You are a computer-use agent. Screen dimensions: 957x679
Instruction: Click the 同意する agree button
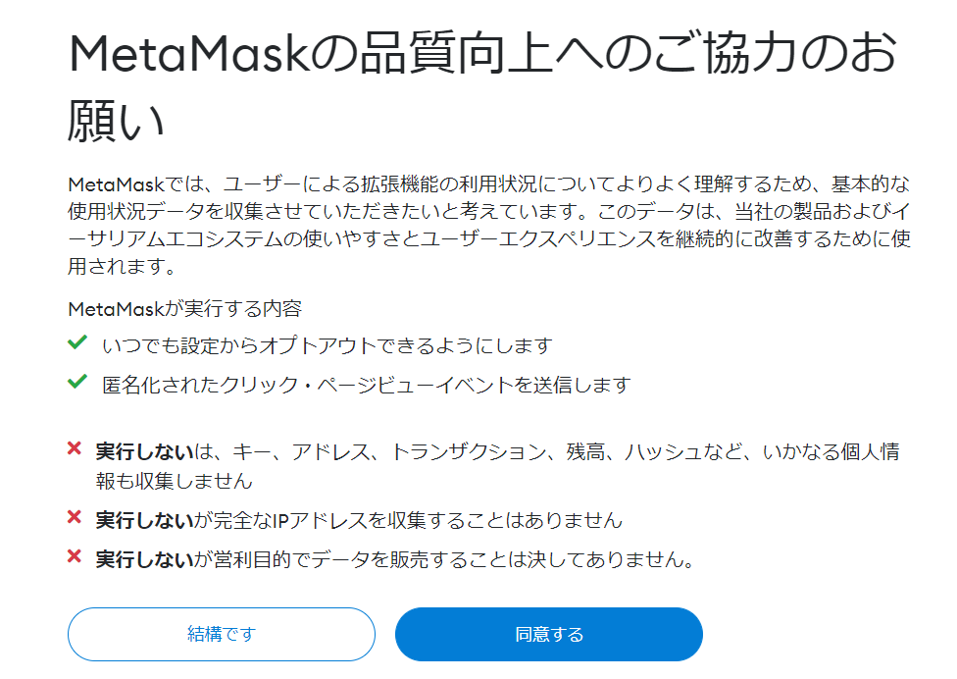tap(549, 634)
